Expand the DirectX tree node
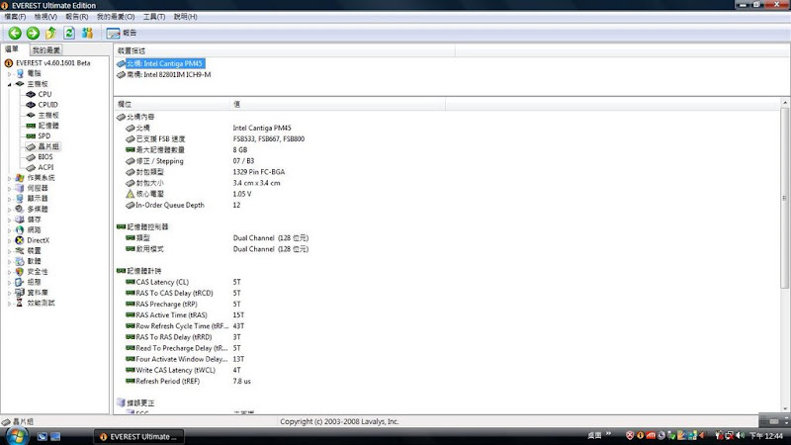Screen dimensions: 791x445 tap(9, 240)
